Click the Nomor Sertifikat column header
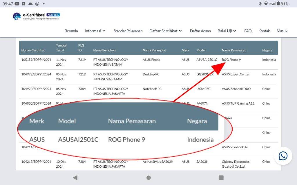This screenshot has width=297, height=185. [x=33, y=50]
